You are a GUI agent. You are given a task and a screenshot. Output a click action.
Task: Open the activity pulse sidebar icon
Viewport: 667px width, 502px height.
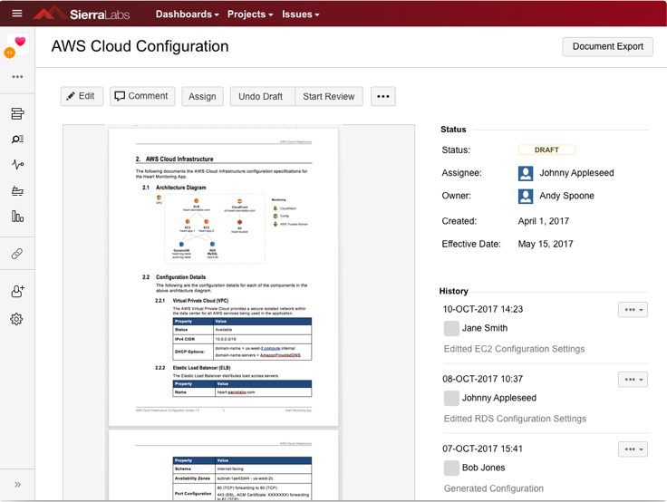[x=17, y=165]
